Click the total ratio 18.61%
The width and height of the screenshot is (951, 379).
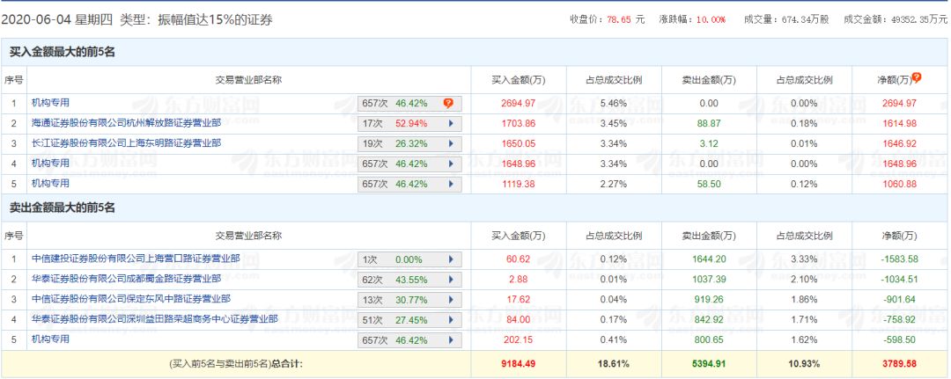(x=613, y=364)
